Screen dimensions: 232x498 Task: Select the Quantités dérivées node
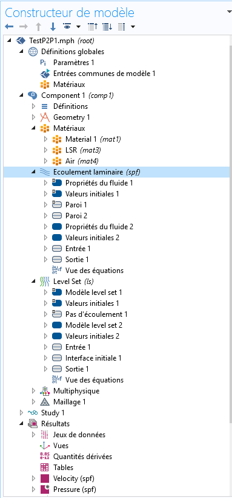[82, 457]
